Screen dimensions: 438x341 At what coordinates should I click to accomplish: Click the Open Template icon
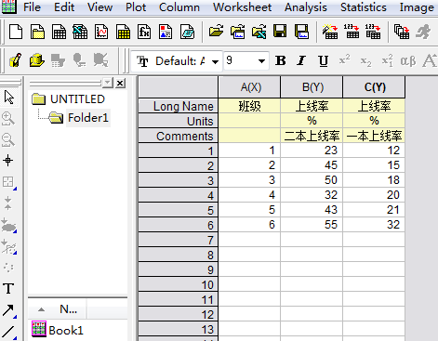pyautogui.click(x=238, y=32)
